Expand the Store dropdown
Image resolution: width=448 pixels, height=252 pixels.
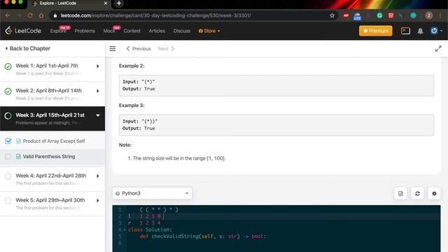[209, 31]
